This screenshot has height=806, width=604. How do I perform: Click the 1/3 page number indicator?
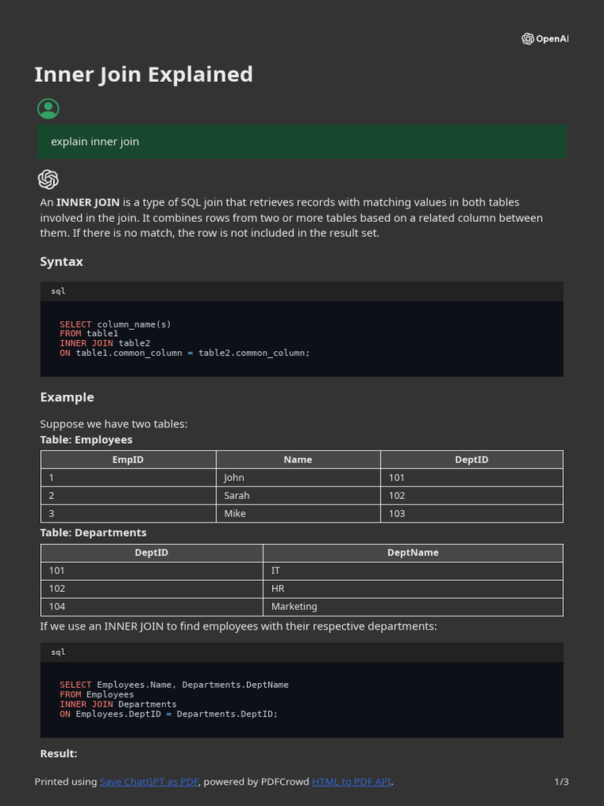[562, 782]
